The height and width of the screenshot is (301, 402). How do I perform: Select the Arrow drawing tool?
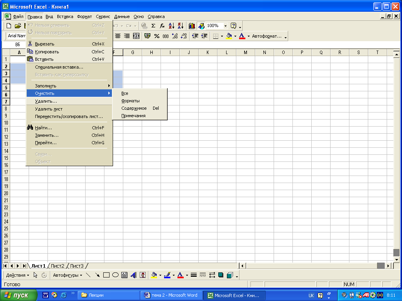coord(97,275)
